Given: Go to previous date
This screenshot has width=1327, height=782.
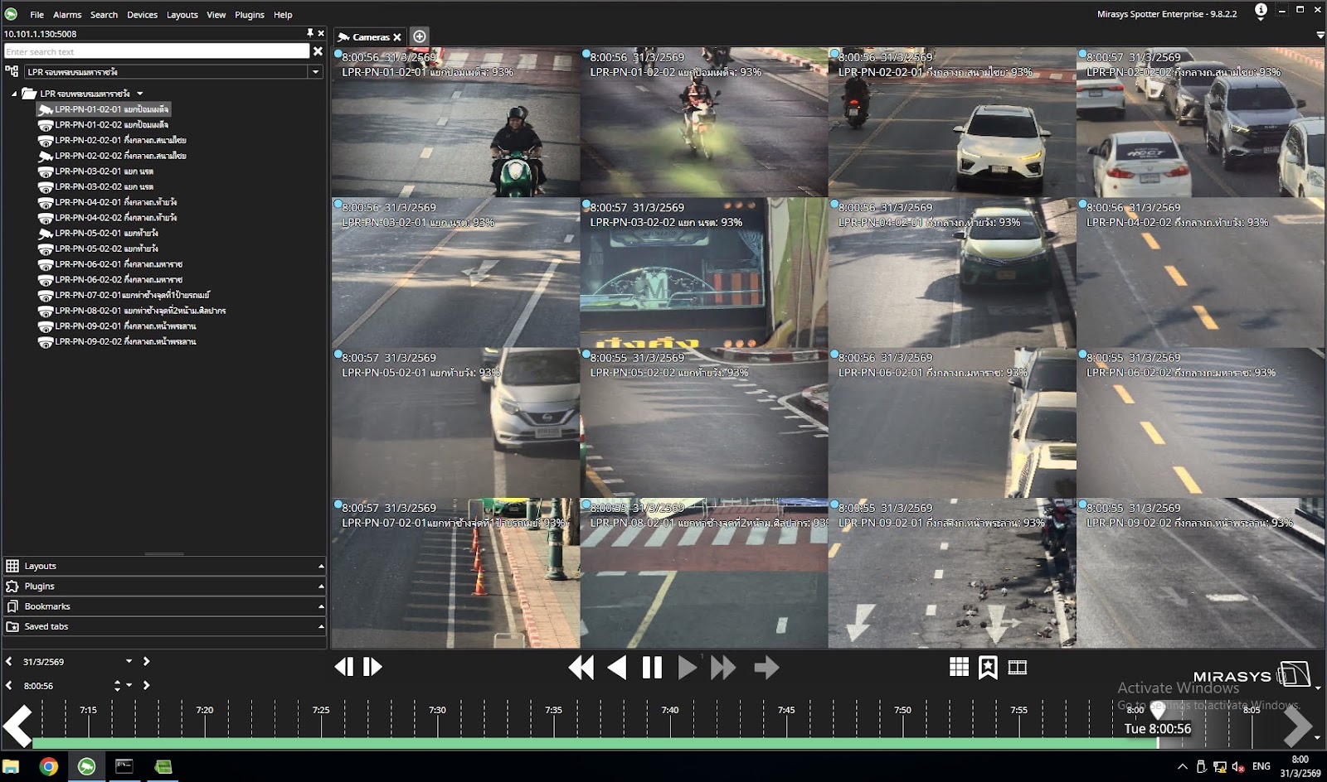Looking at the screenshot, I should click(x=9, y=662).
